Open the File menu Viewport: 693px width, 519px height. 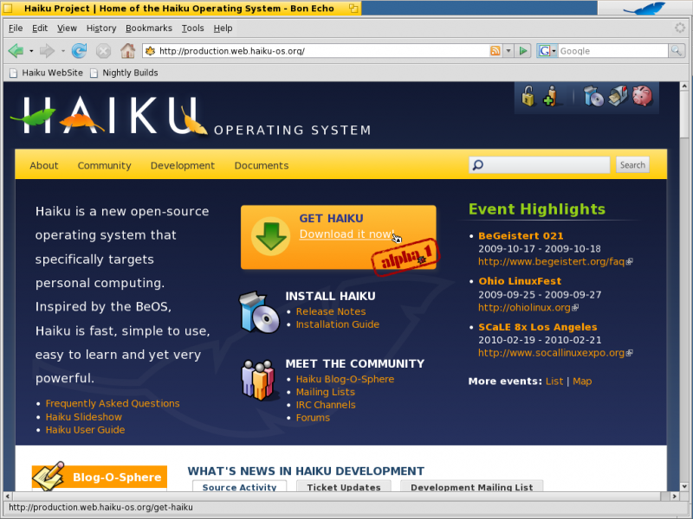tap(16, 29)
